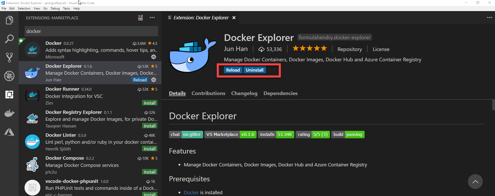495x196 pixels.
Task: Open the Selection menu
Action: (x=24, y=8)
